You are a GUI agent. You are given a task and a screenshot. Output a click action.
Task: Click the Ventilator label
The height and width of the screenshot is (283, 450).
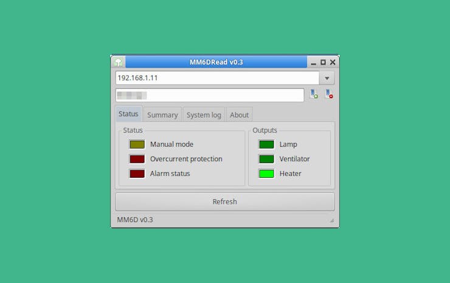pyautogui.click(x=295, y=159)
